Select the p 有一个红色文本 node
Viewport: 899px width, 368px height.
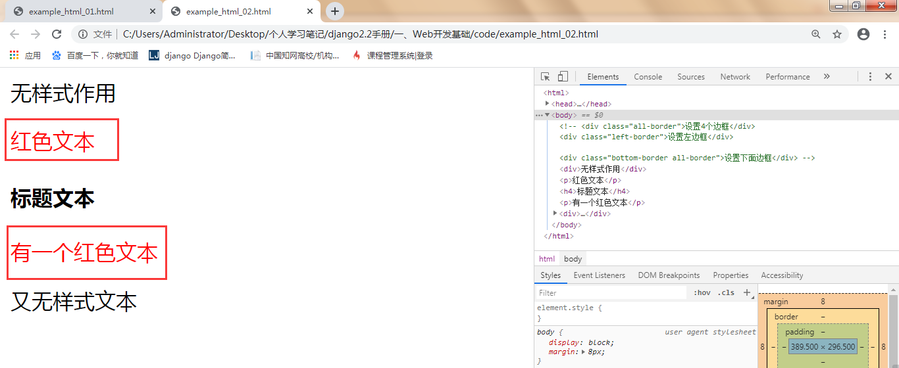click(602, 202)
